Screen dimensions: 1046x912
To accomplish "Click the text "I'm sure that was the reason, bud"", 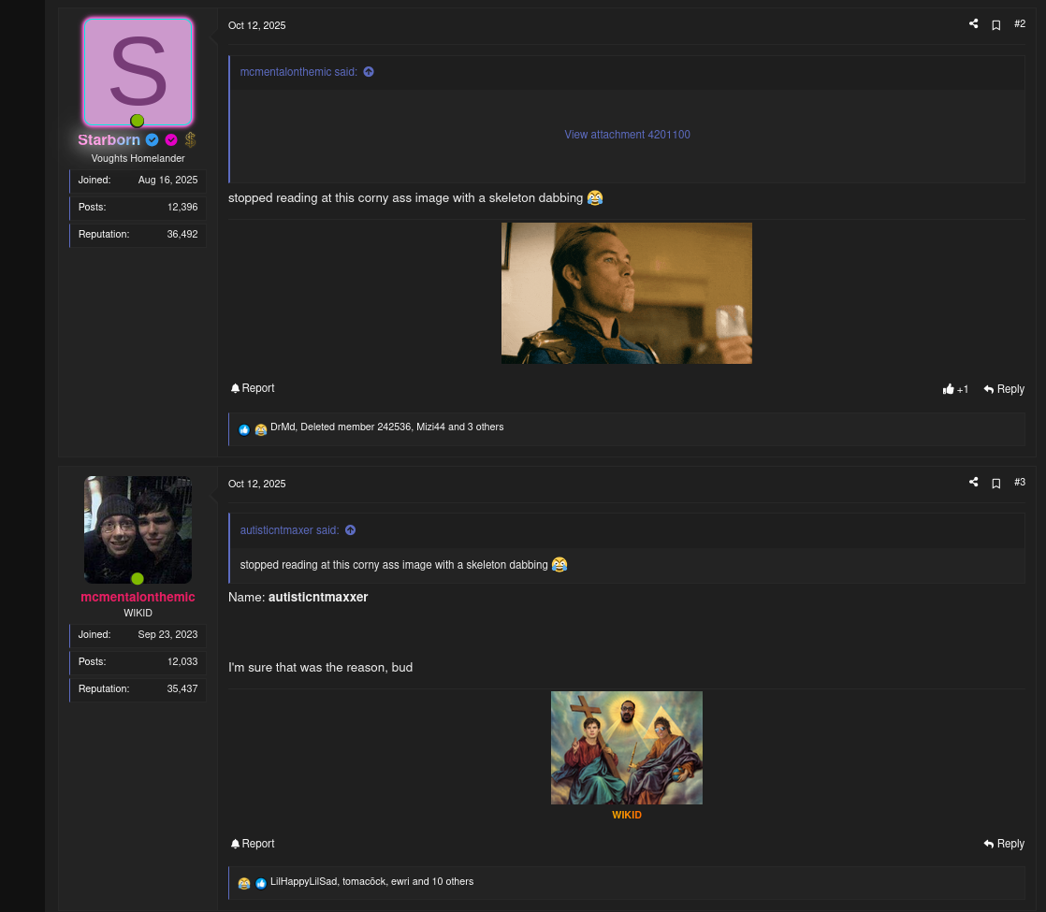I will 320,668.
